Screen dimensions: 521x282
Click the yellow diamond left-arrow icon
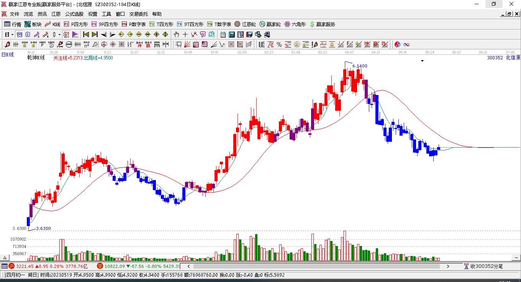tap(121, 34)
